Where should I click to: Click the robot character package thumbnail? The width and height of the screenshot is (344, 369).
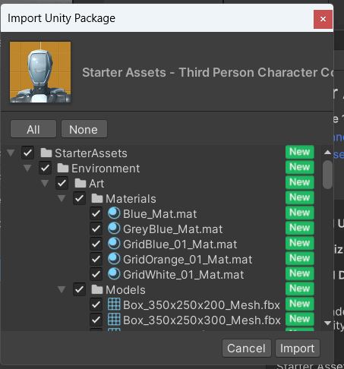(x=40, y=72)
